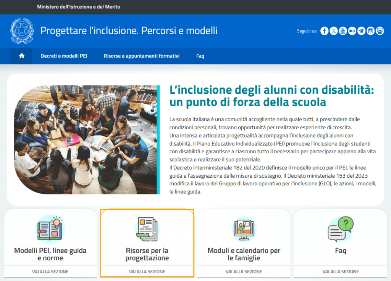Click the Home icon in navigation bar
The image size is (391, 281).
click(x=22, y=56)
